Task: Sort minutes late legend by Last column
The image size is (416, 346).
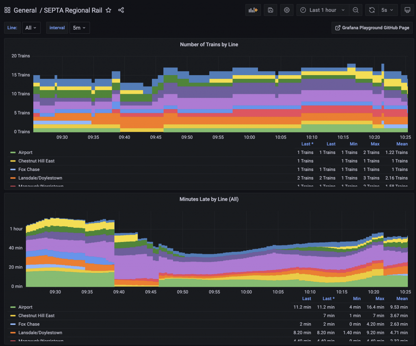Action: (306, 298)
